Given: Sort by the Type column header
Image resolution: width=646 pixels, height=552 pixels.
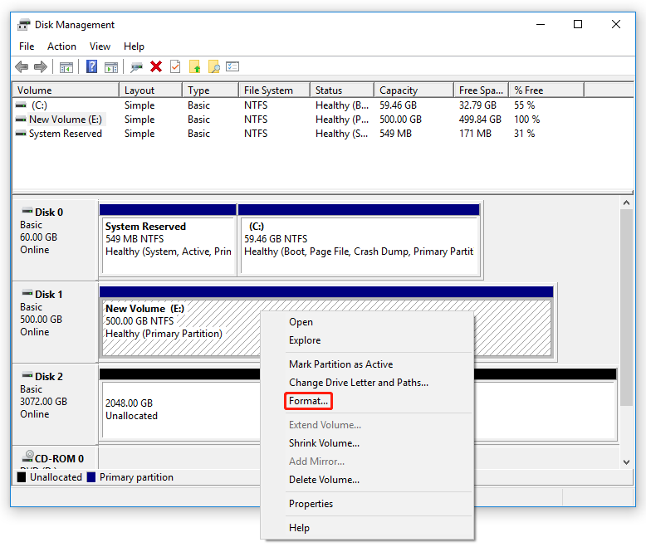Looking at the screenshot, I should click(211, 90).
